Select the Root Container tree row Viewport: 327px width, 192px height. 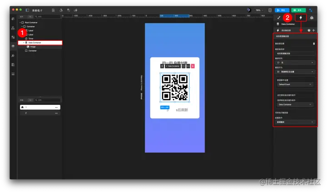(x=40, y=23)
